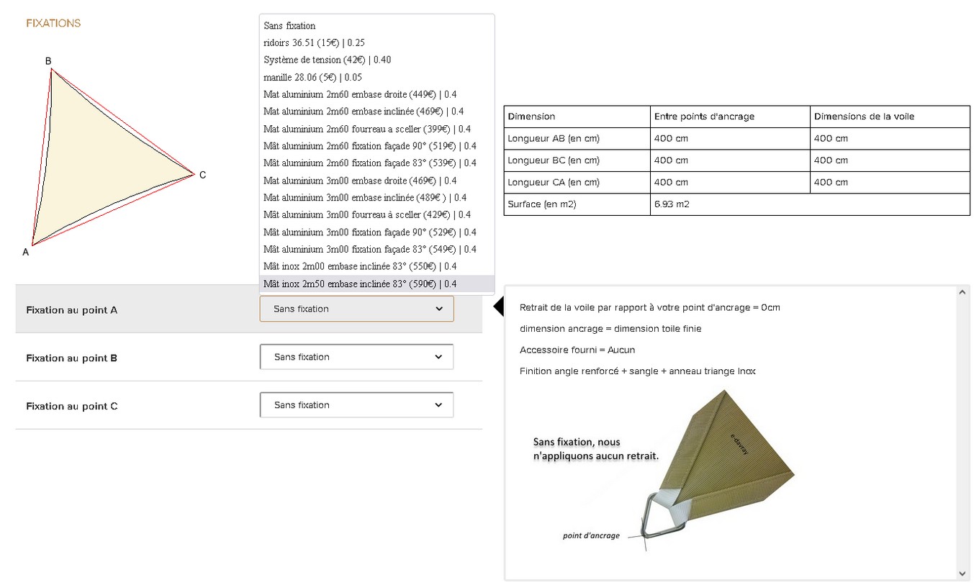Select 'Mât aluminium 3m00 fourreau à sceller (429€)'
Screen dimensions: 979x585
(376, 215)
